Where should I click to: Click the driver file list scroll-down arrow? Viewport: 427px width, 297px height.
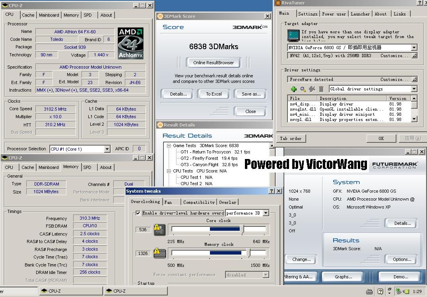[x=414, y=119]
